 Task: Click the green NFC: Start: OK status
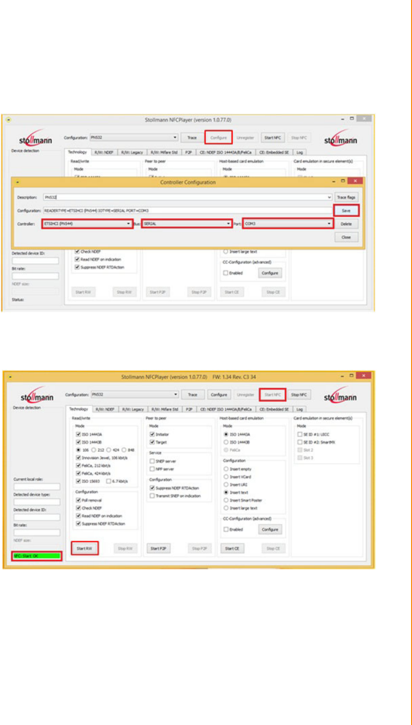click(x=37, y=556)
